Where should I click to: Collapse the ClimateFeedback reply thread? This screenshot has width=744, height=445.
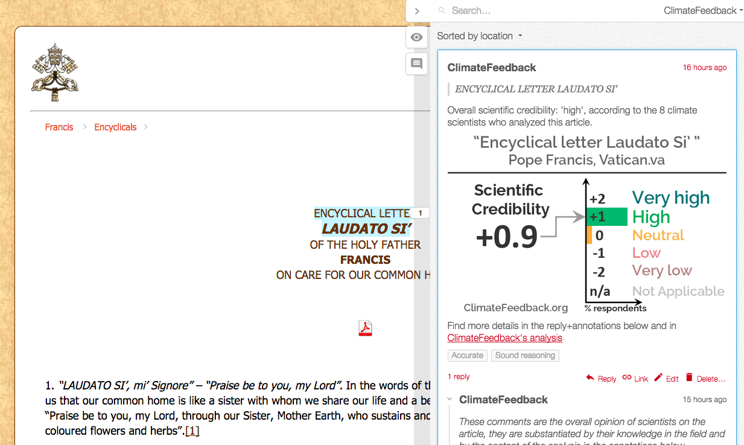point(451,400)
